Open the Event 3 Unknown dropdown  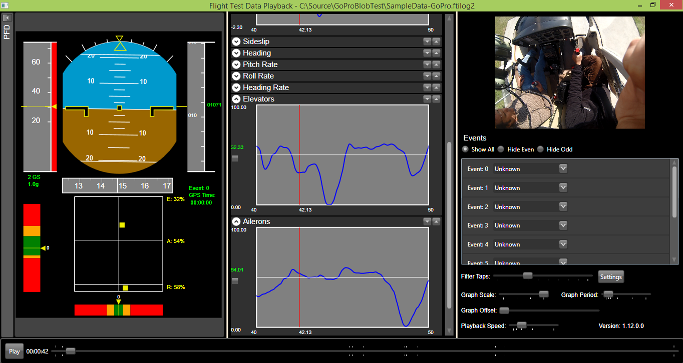pos(563,225)
